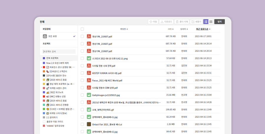The height and width of the screenshot is (134, 265).
Task: Sort files by 파일명 column
Action: click(124, 29)
